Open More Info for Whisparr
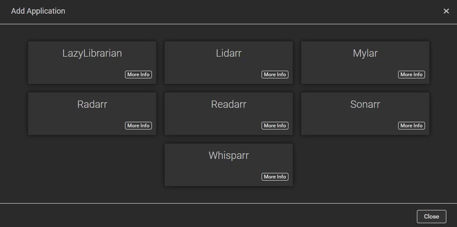This screenshot has width=457, height=227. click(275, 177)
